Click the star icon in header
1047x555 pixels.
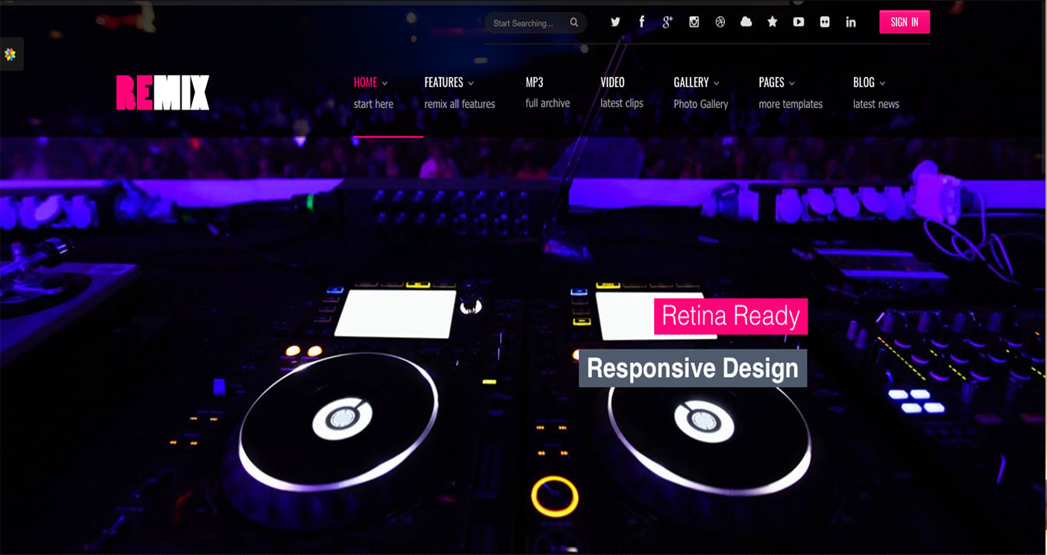tap(772, 23)
